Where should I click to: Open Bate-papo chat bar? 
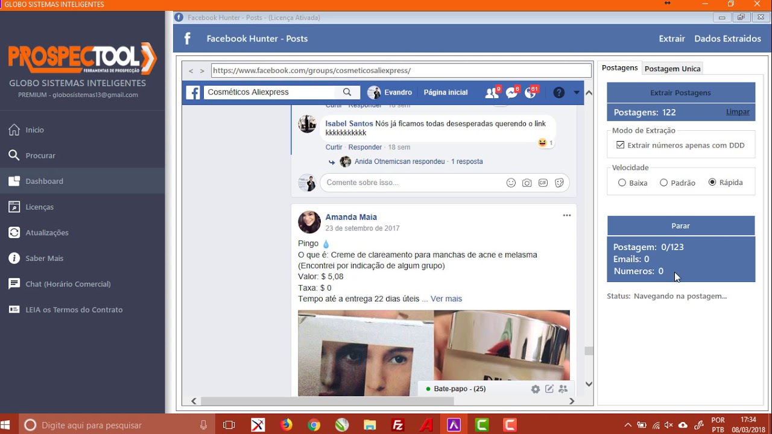pyautogui.click(x=460, y=389)
